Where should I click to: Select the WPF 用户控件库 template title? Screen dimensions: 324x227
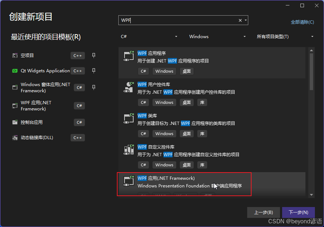tap(154, 85)
